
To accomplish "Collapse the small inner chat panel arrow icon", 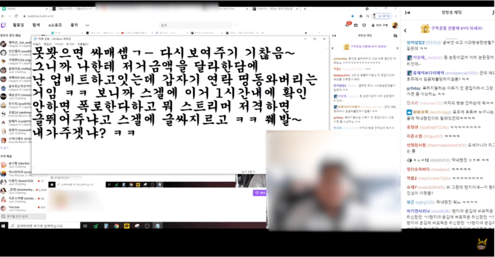I will click(334, 36).
